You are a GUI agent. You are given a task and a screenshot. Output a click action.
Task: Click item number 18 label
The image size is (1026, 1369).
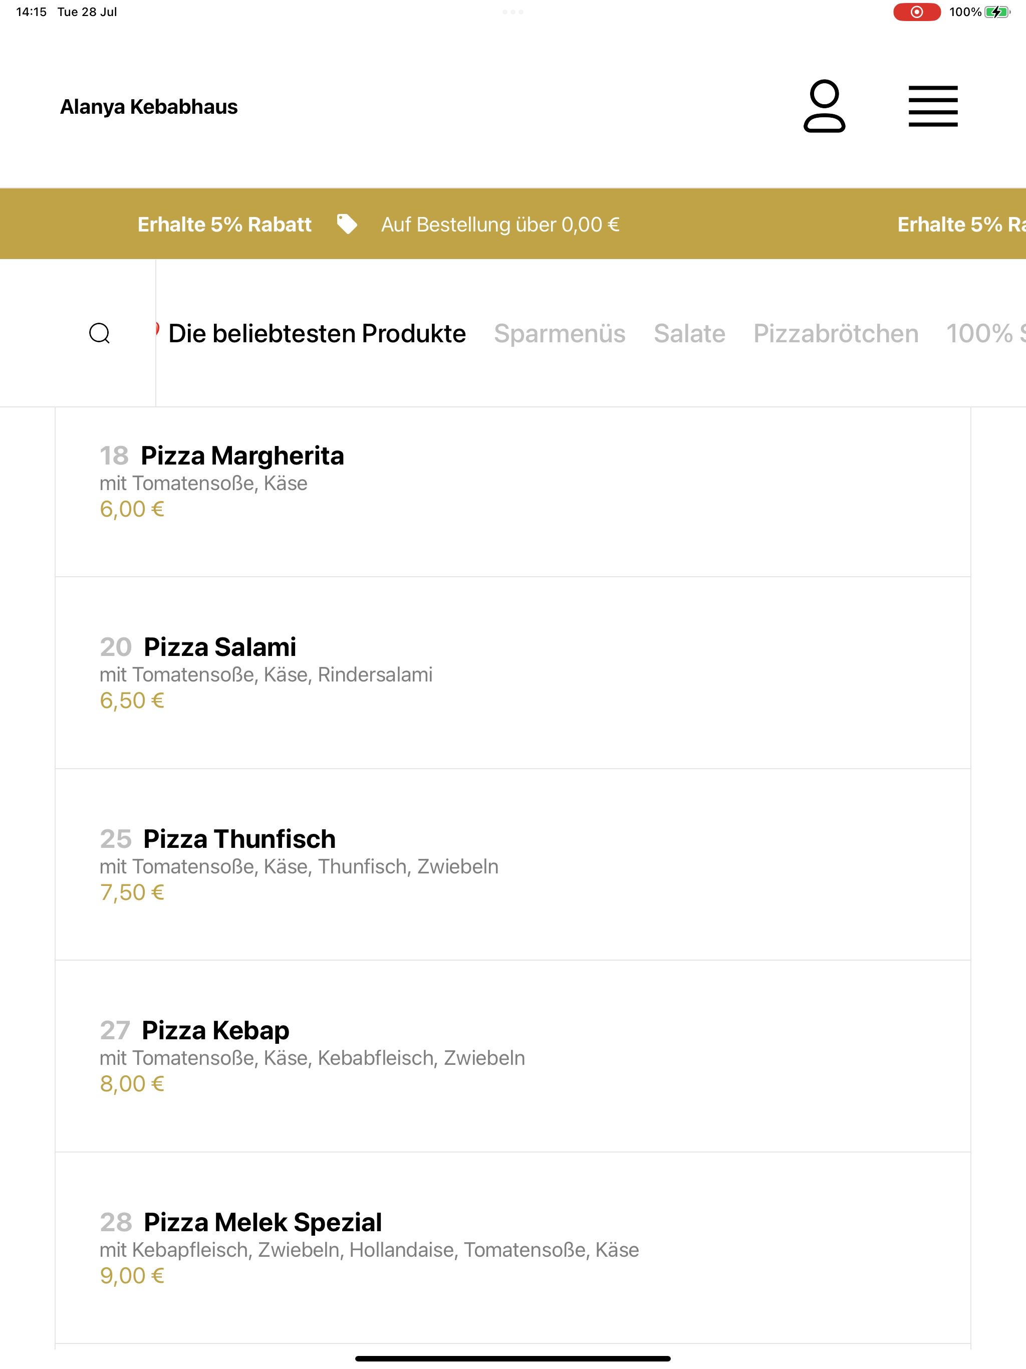click(114, 455)
